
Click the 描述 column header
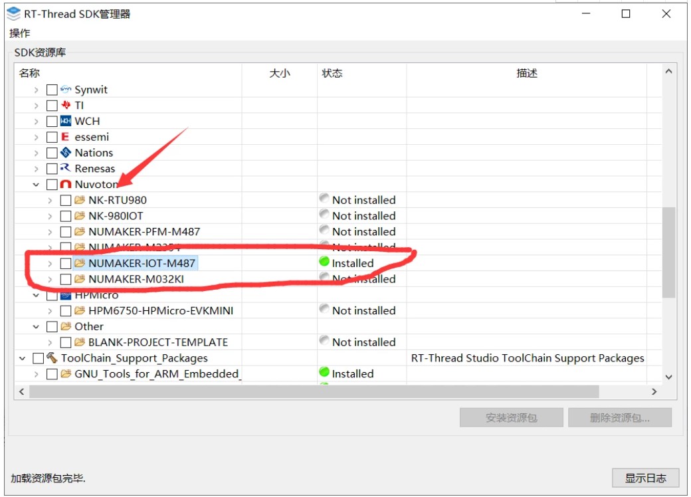[527, 73]
